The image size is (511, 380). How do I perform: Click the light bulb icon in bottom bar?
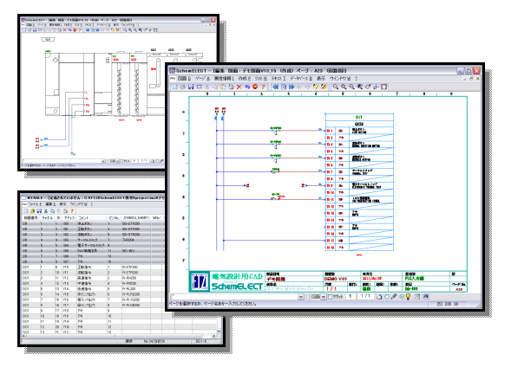click(409, 296)
